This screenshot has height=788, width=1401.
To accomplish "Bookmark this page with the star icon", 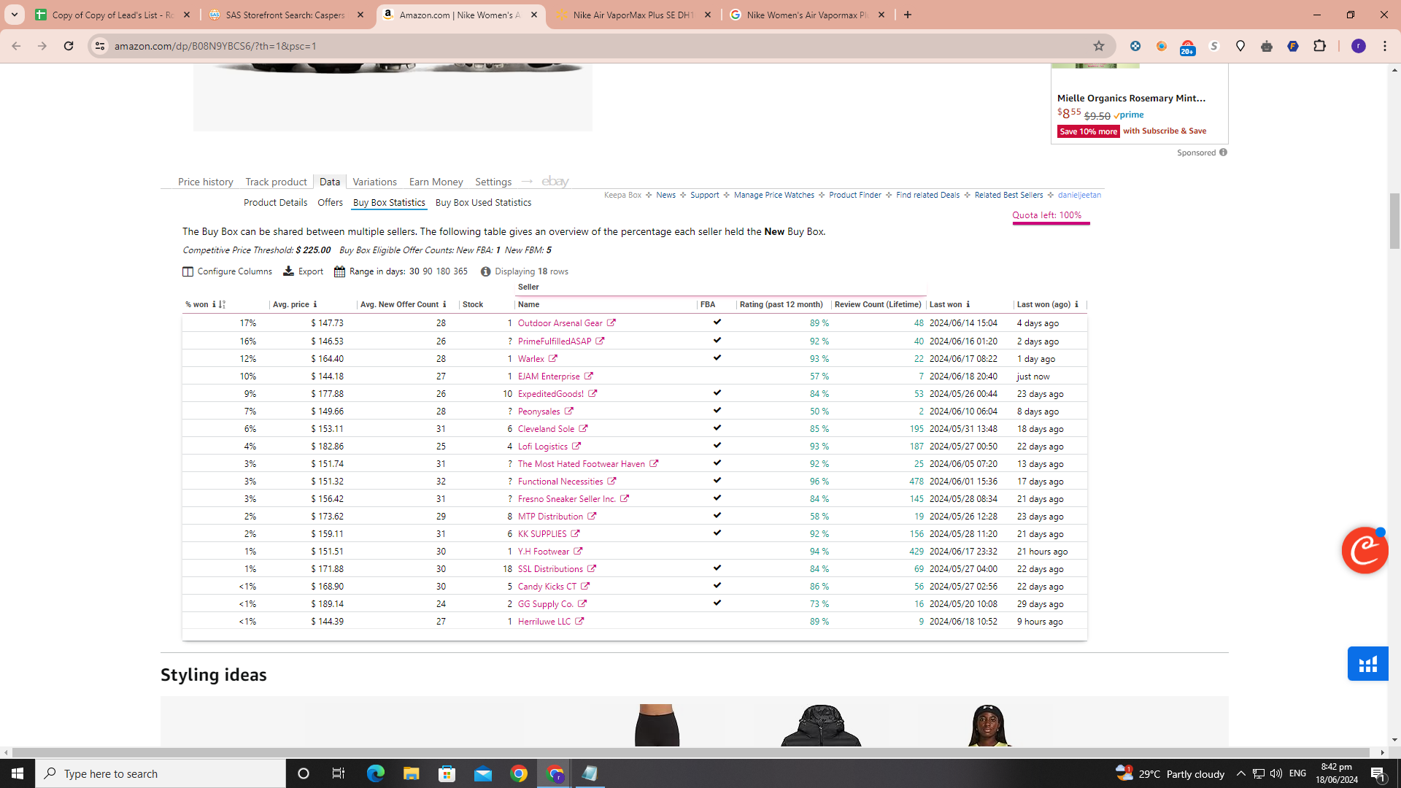I will 1099,46.
